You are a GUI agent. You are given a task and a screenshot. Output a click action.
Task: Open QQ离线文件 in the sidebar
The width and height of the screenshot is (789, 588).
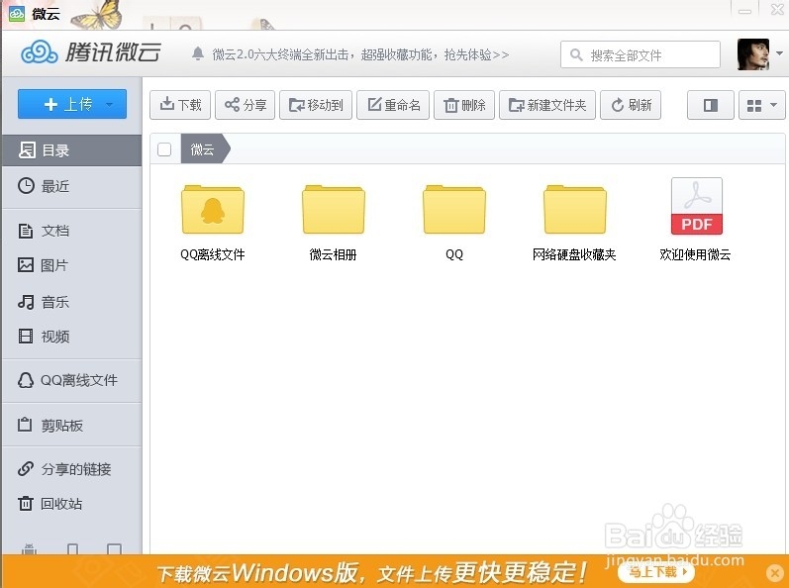tap(72, 380)
